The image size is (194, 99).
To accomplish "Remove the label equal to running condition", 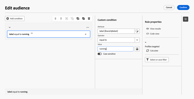I will point(86,34).
